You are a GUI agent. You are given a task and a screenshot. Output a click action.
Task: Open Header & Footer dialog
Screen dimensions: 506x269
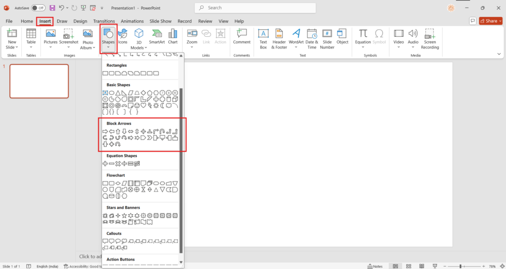coord(279,38)
